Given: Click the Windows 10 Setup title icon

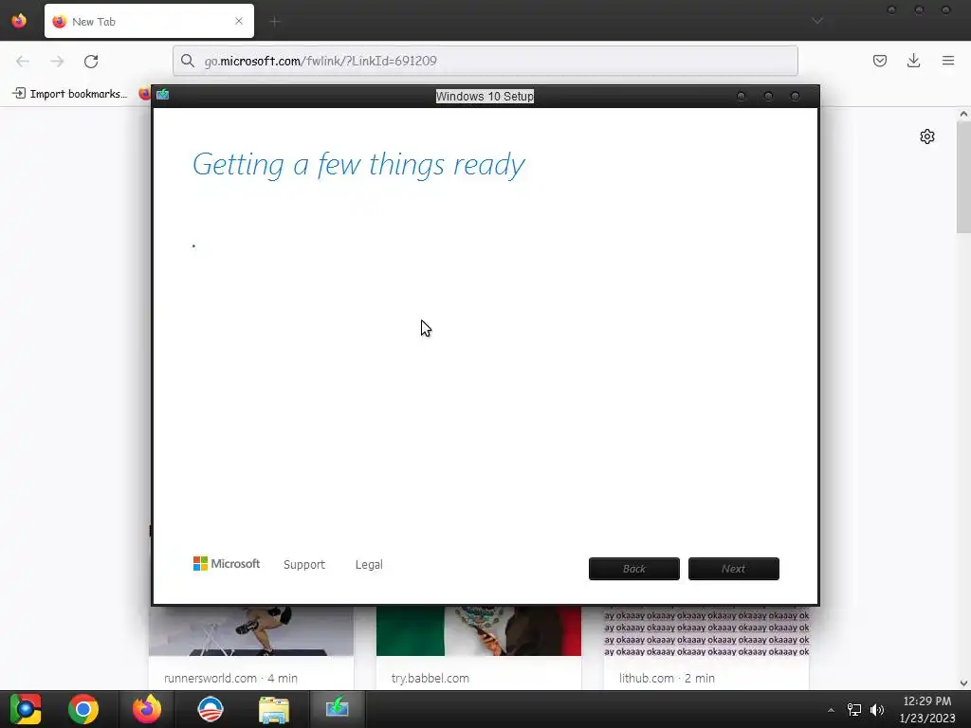Looking at the screenshot, I should point(163,95).
